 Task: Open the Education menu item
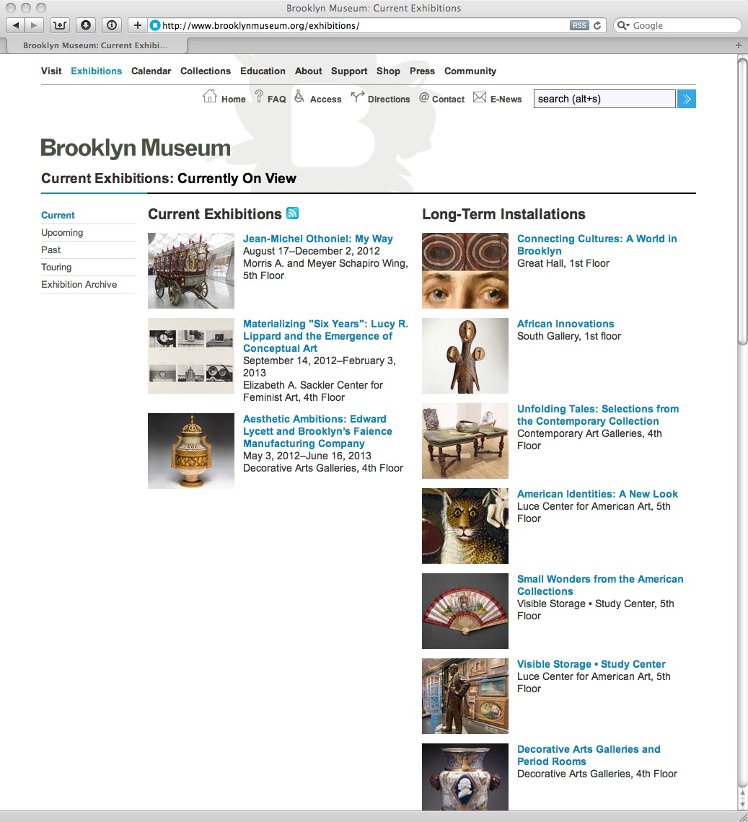click(x=263, y=71)
